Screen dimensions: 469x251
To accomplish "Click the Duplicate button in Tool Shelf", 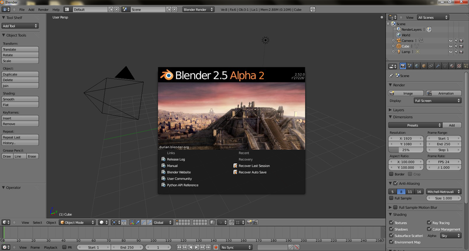I will [x=20, y=74].
